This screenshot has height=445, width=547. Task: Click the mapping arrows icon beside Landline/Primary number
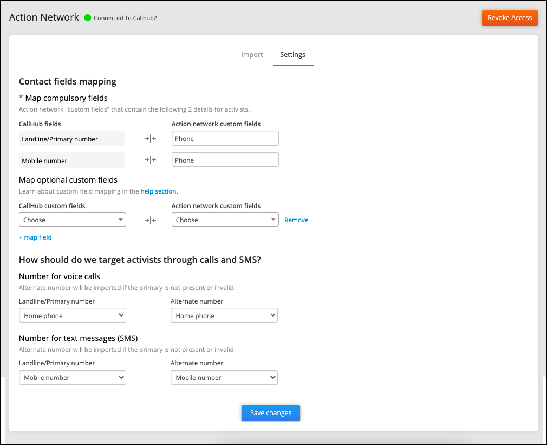[x=151, y=139]
